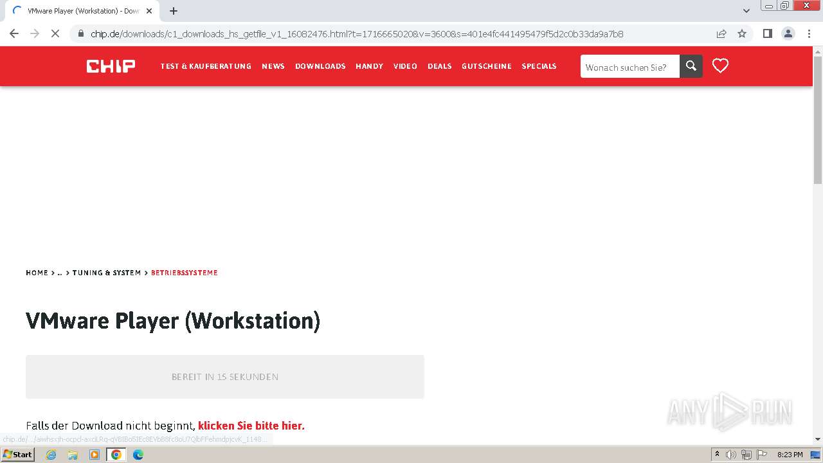Screen dimensions: 823x463
Task: Open Betriebssysteme breadcrumb
Action: click(185, 273)
